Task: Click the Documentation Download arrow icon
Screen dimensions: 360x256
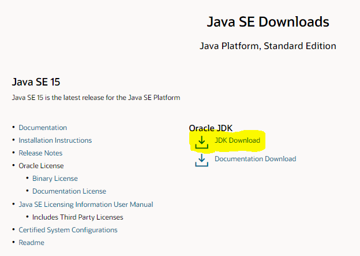Action: (201, 160)
